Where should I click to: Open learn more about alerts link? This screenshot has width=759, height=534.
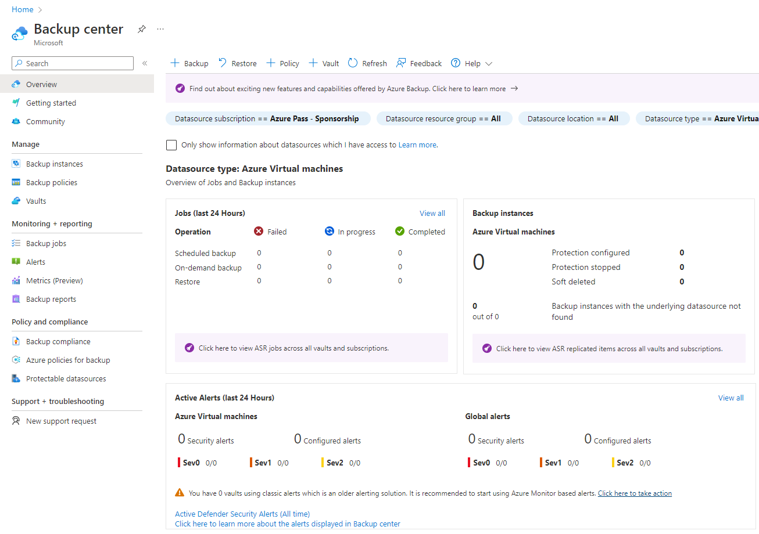(x=288, y=524)
